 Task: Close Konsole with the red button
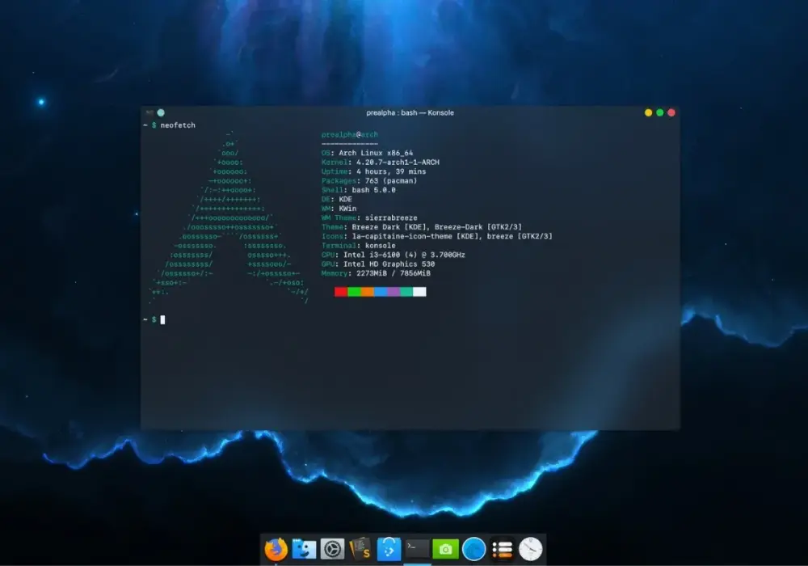pyautogui.click(x=671, y=112)
